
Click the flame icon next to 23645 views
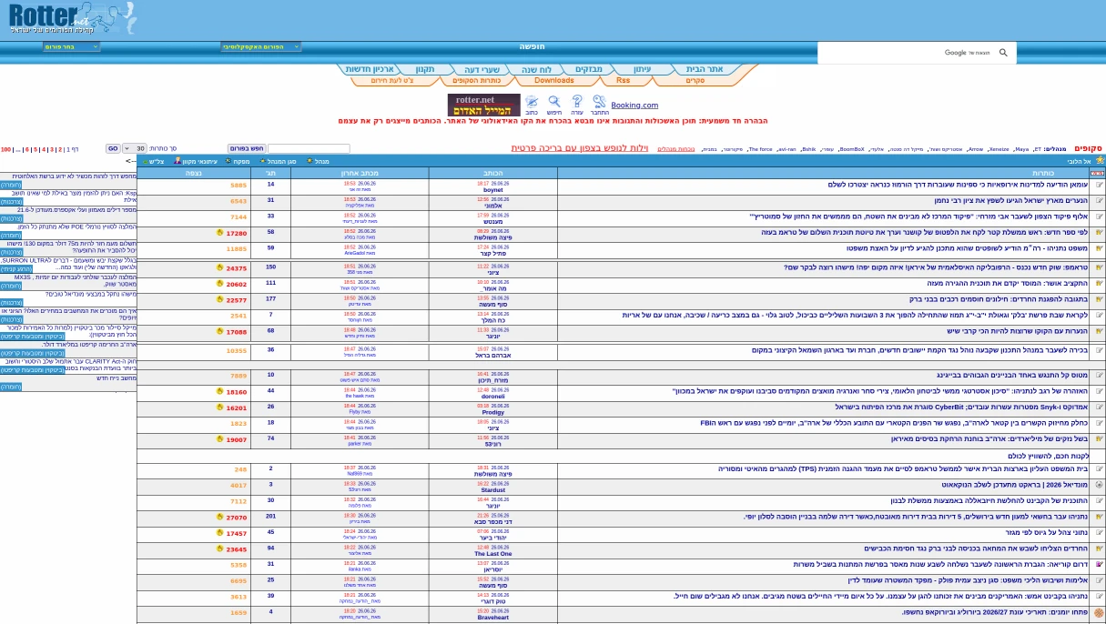point(219,549)
